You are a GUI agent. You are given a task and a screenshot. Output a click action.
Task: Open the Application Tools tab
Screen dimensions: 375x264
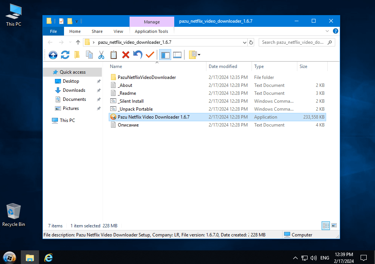[152, 31]
